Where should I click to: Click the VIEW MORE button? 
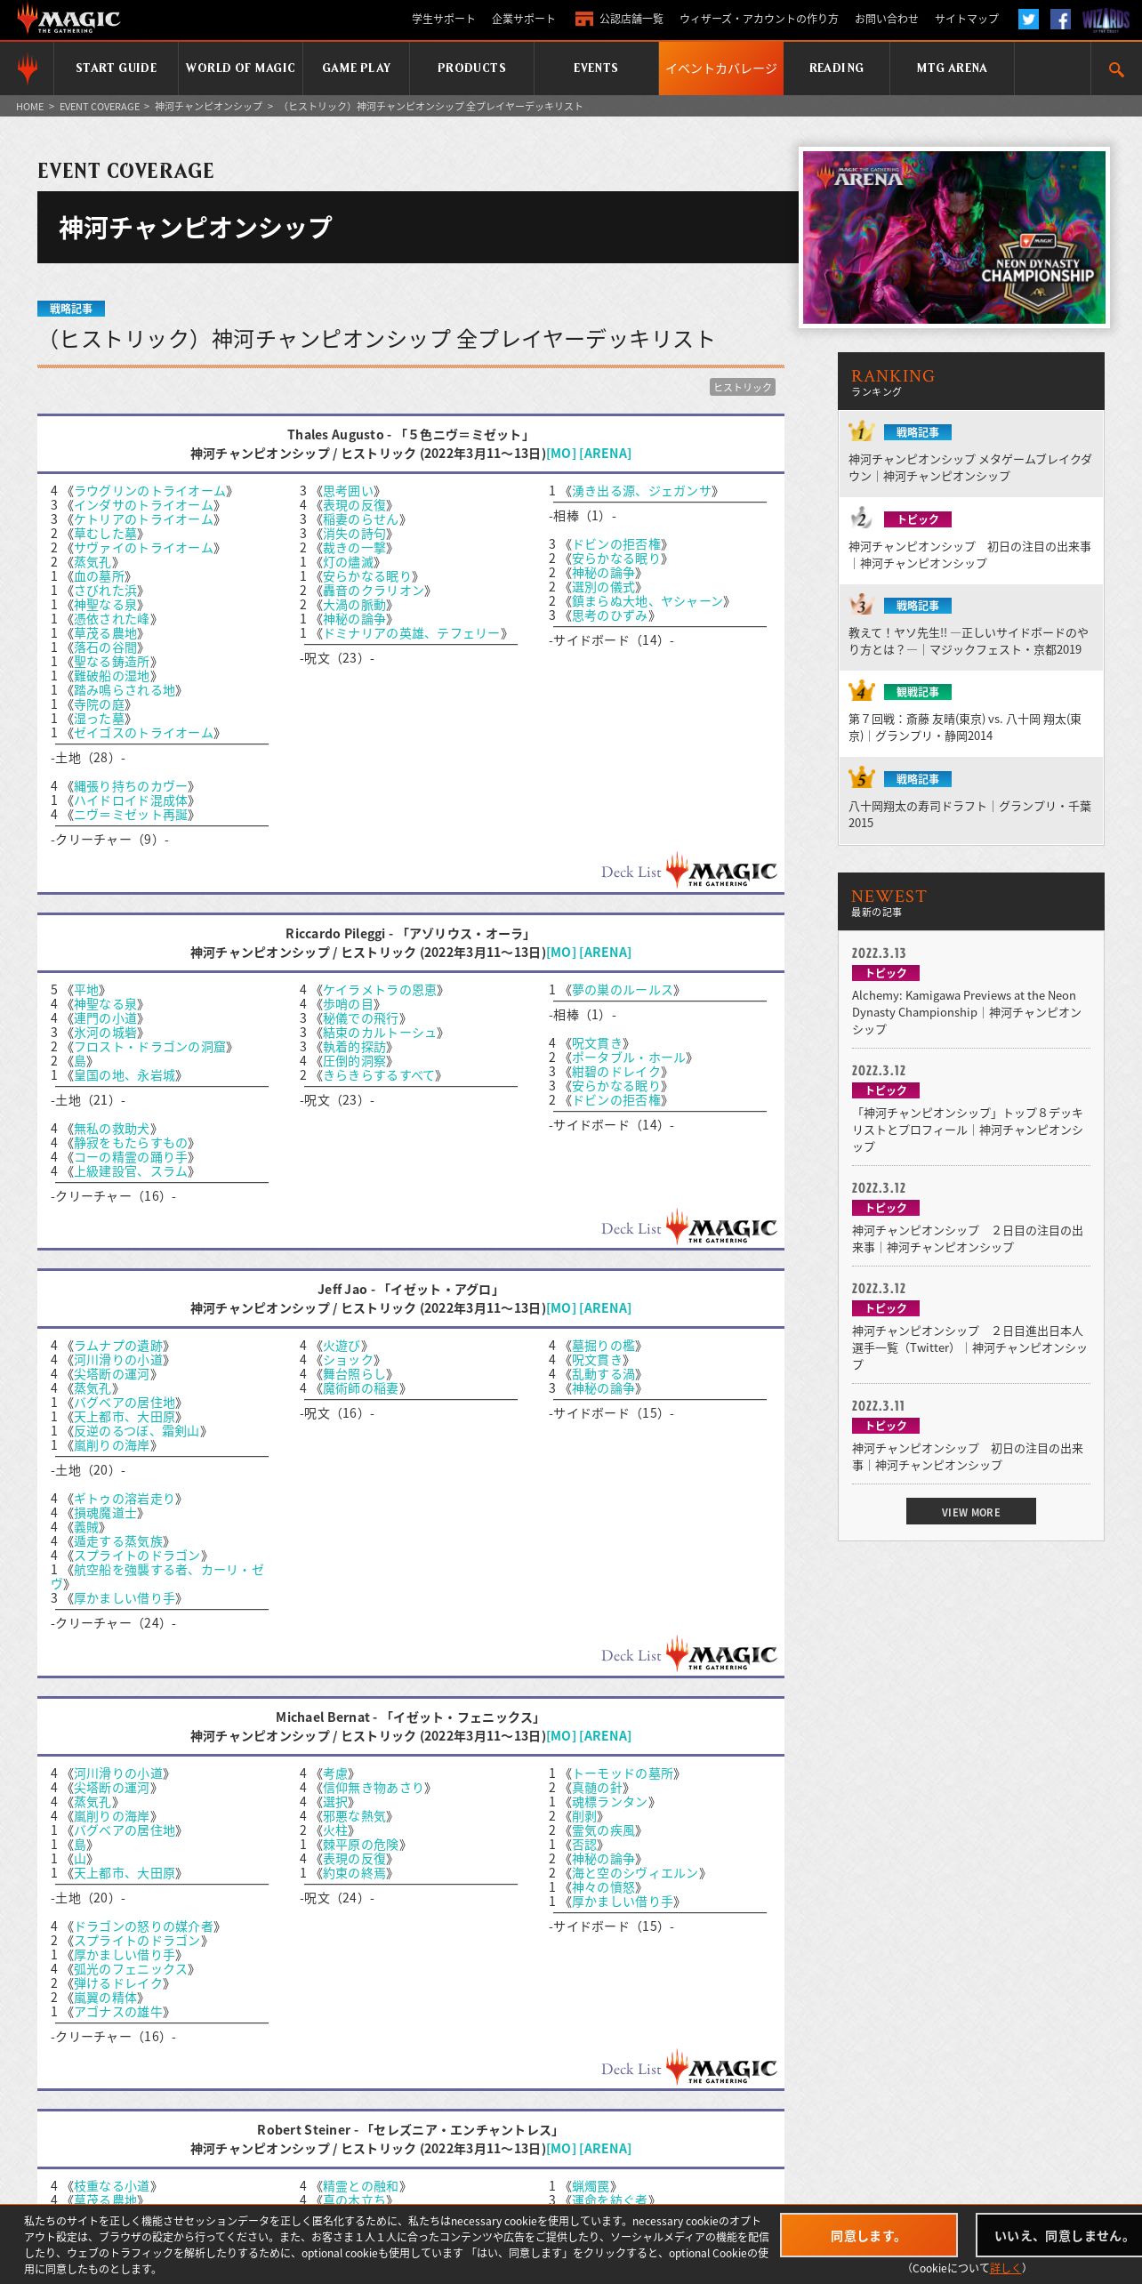[x=971, y=1511]
